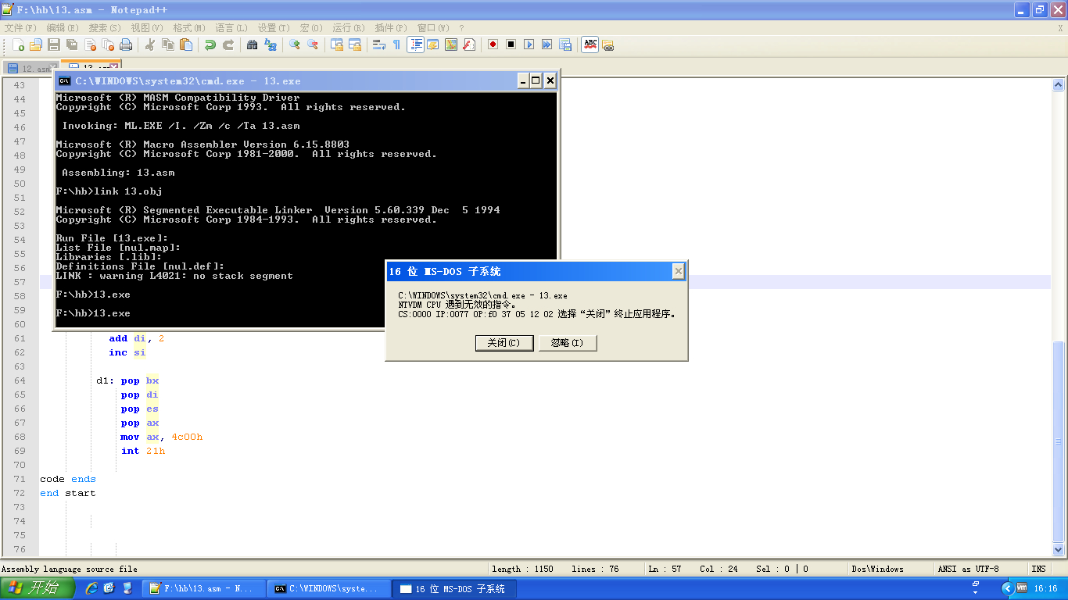Image resolution: width=1068 pixels, height=600 pixels.
Task: Open the 编辑(E) menu
Action: [63, 28]
